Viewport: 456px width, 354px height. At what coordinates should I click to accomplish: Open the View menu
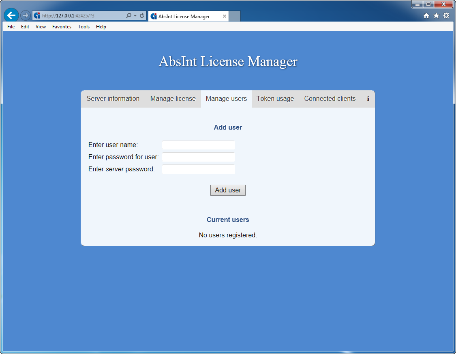41,27
